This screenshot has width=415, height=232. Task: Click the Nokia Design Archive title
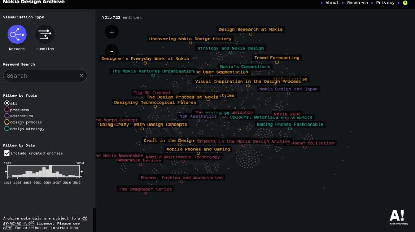coord(34,2)
